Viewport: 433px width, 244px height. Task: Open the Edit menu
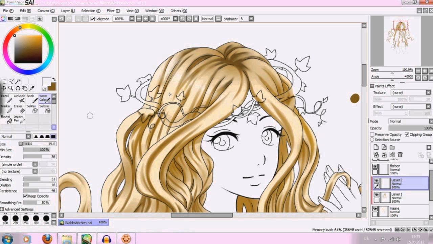pyautogui.click(x=25, y=11)
